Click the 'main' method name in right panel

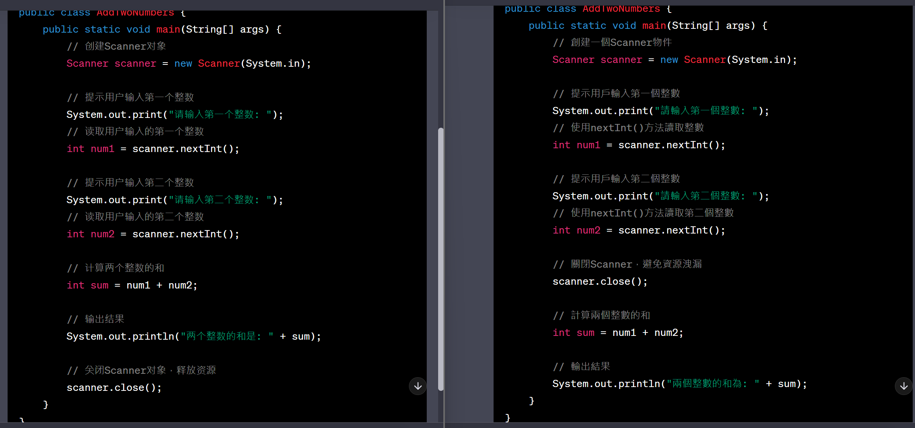pyautogui.click(x=654, y=26)
